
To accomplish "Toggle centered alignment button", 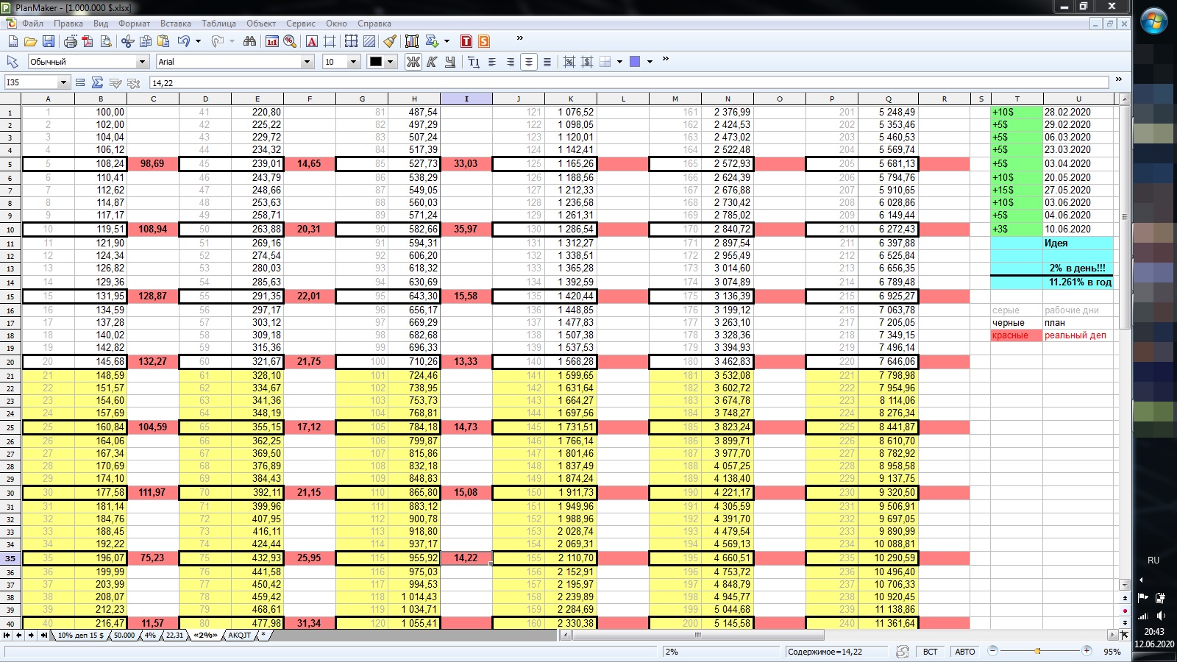I will 528,62.
